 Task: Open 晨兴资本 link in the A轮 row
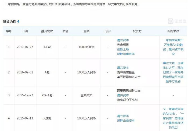point(123,68)
